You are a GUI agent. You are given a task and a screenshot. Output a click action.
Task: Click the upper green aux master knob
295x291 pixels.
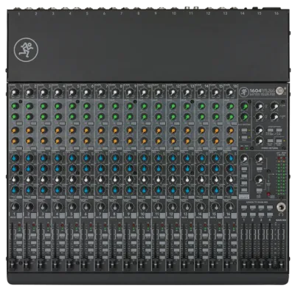point(244,106)
